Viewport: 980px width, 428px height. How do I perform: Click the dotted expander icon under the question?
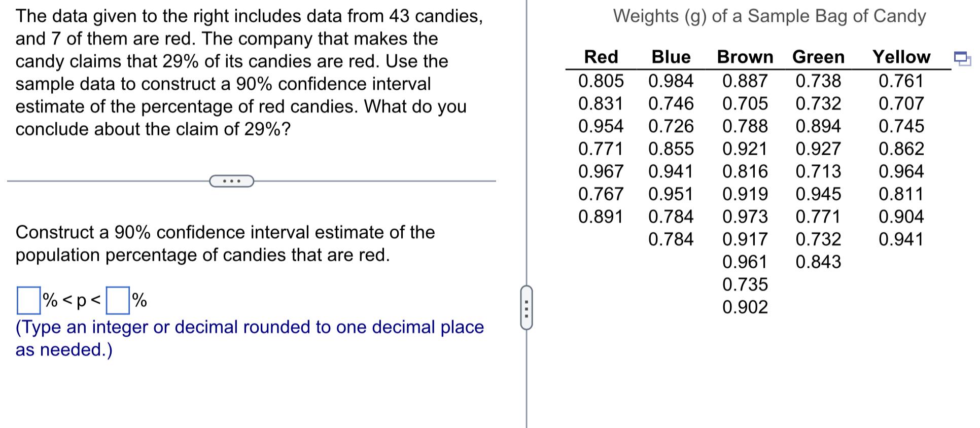click(232, 181)
